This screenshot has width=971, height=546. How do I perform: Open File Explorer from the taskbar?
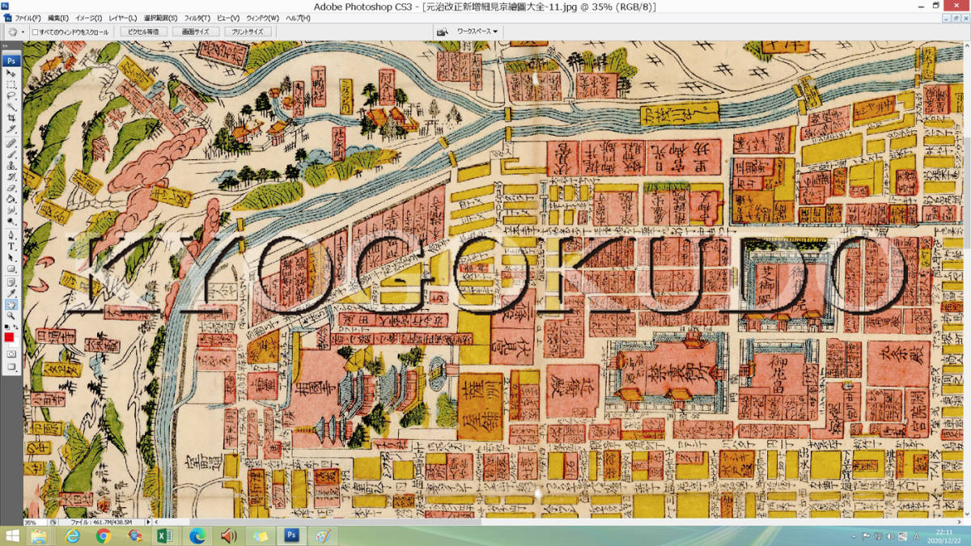point(39,536)
